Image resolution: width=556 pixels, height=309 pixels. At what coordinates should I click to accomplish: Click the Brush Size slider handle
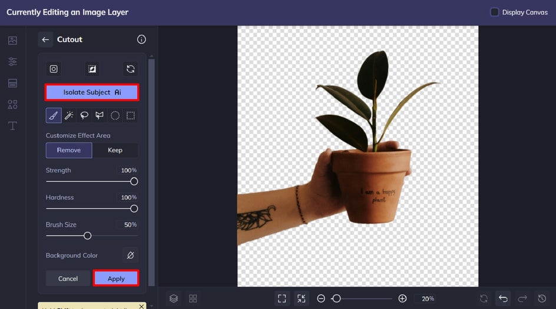pos(87,236)
